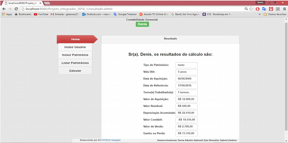
Task: Click the Ganho ou Perda field R$ 13.310,00
Action: pyautogui.click(x=186, y=134)
